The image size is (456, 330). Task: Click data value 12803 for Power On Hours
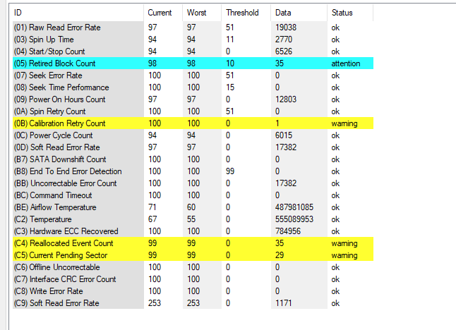[x=286, y=99]
